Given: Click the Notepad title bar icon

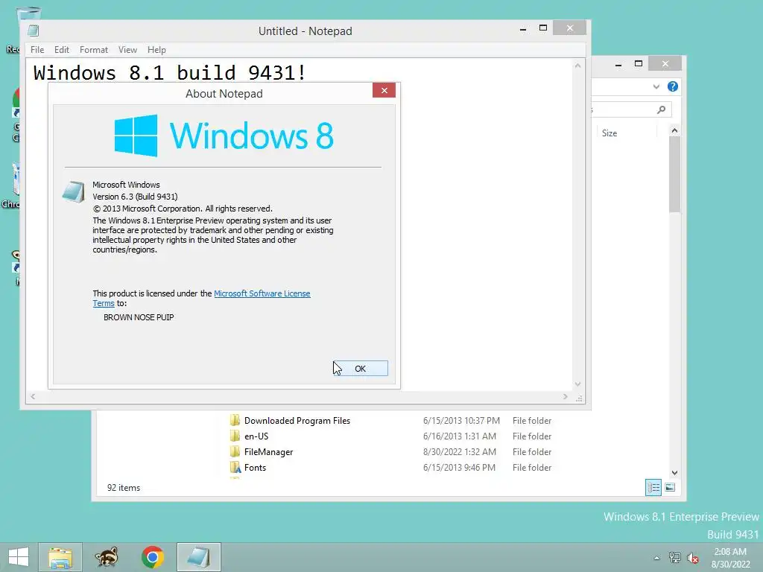Looking at the screenshot, I should (33, 31).
